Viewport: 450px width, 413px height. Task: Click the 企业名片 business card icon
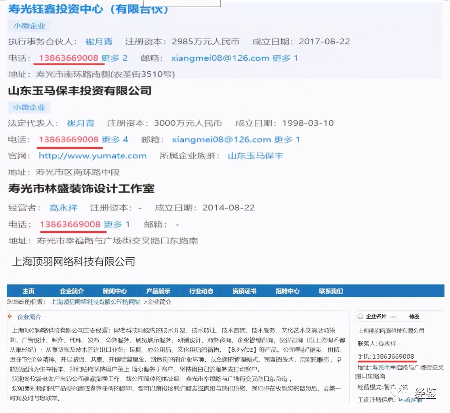(360, 316)
